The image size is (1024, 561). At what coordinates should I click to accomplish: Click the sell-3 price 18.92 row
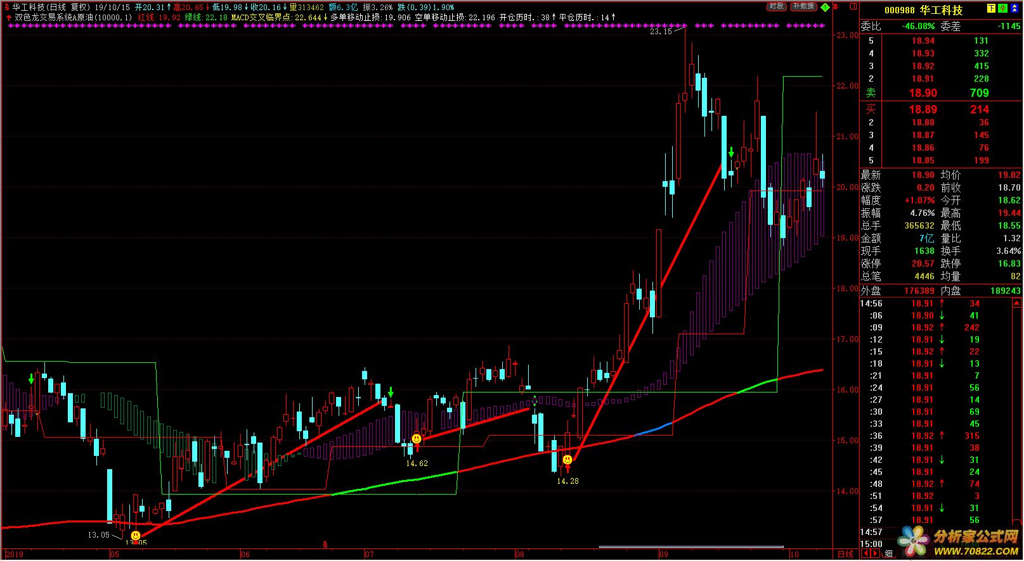[941, 66]
